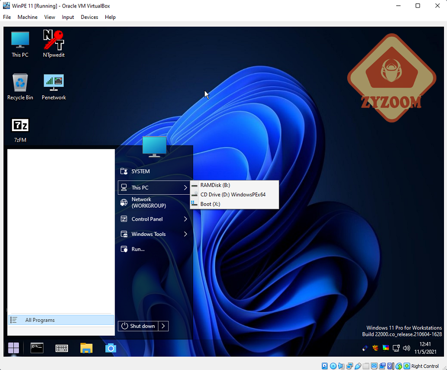Click the VirtualBox audio indicator
The image size is (447, 370).
pos(341,366)
